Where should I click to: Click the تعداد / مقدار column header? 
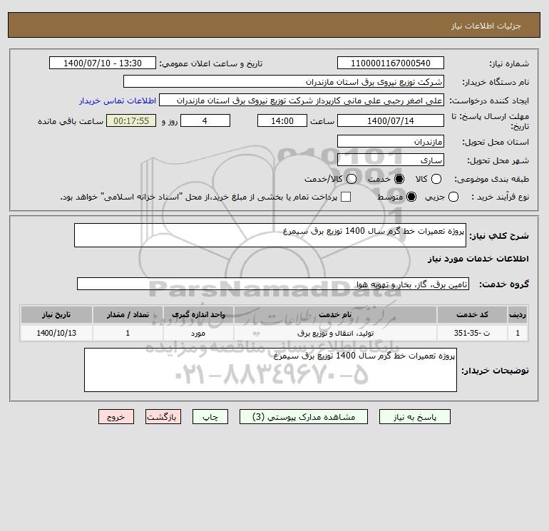click(x=128, y=314)
